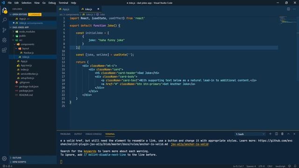This screenshot has height=168, width=299.
Task: Open package.json in the file tree
Action: click(x=26, y=91)
